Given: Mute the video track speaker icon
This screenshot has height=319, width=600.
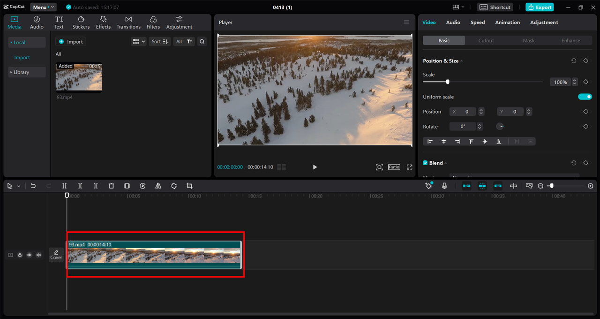Looking at the screenshot, I should (39, 255).
